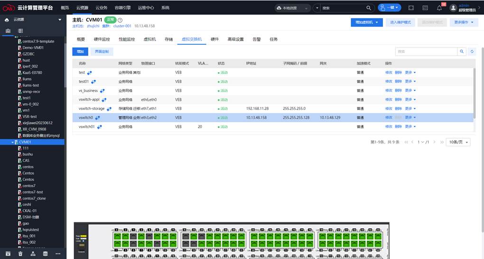This screenshot has width=484, height=259.
Task: Click the fullscreen icon in top bar
Action: [x=411, y=8]
